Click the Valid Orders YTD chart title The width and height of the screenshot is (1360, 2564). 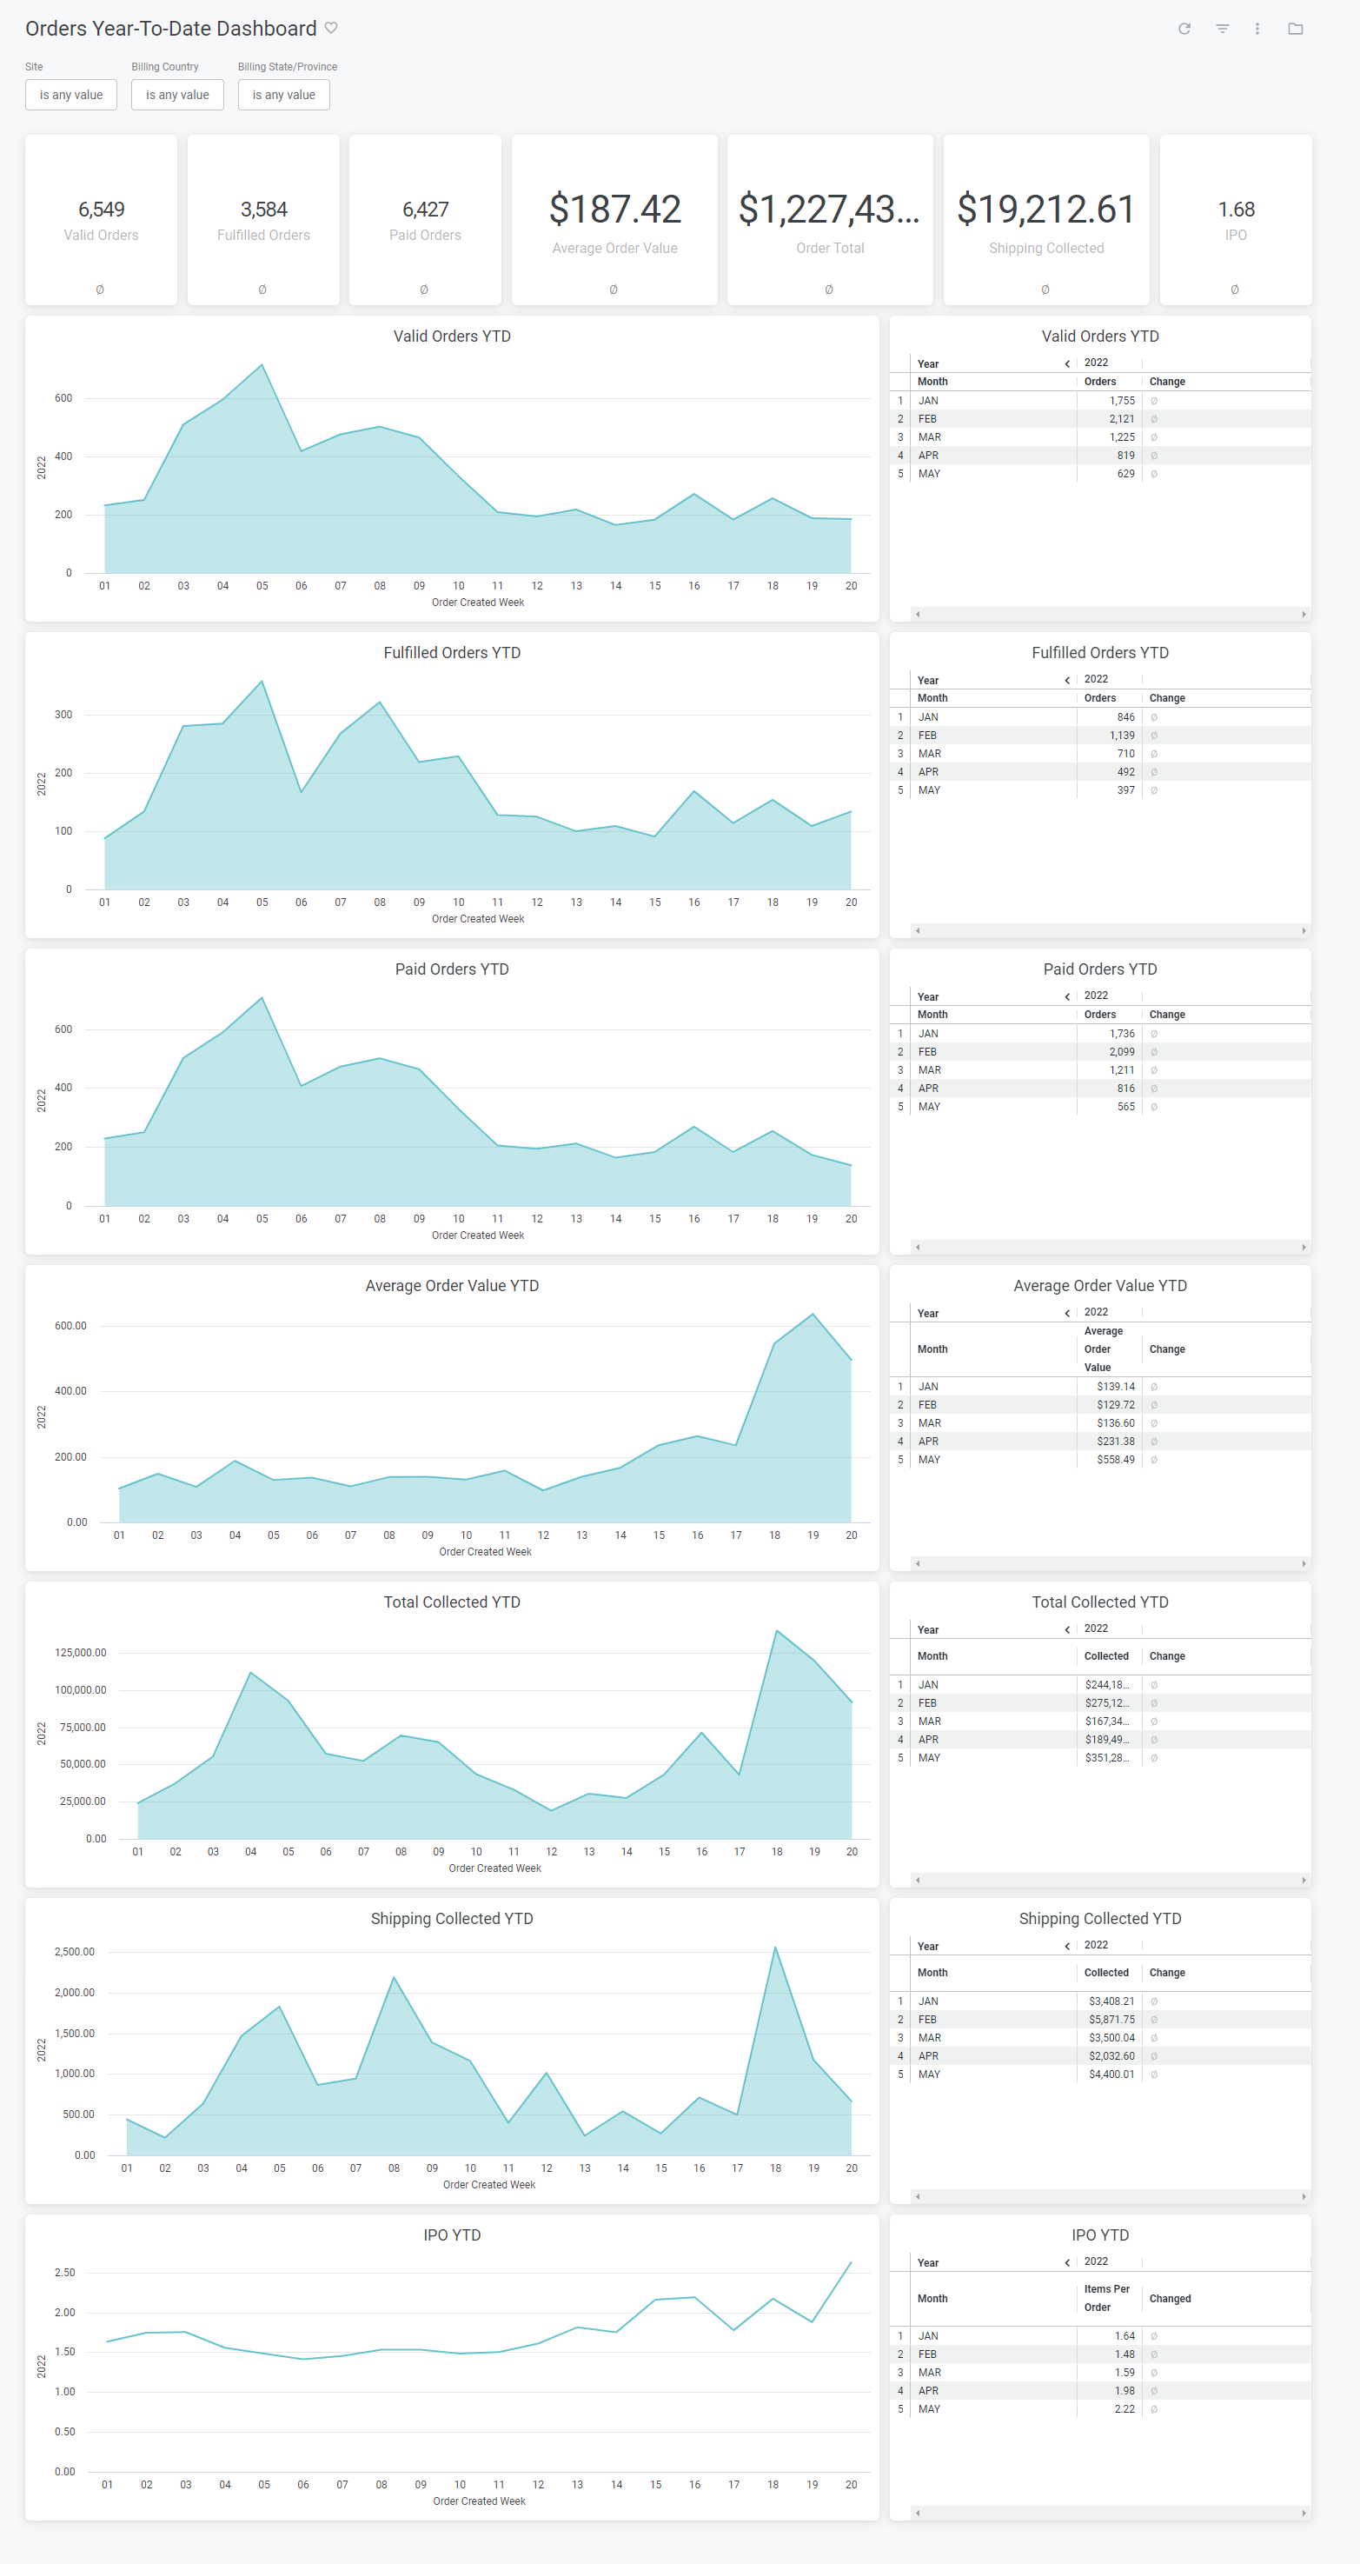point(452,336)
